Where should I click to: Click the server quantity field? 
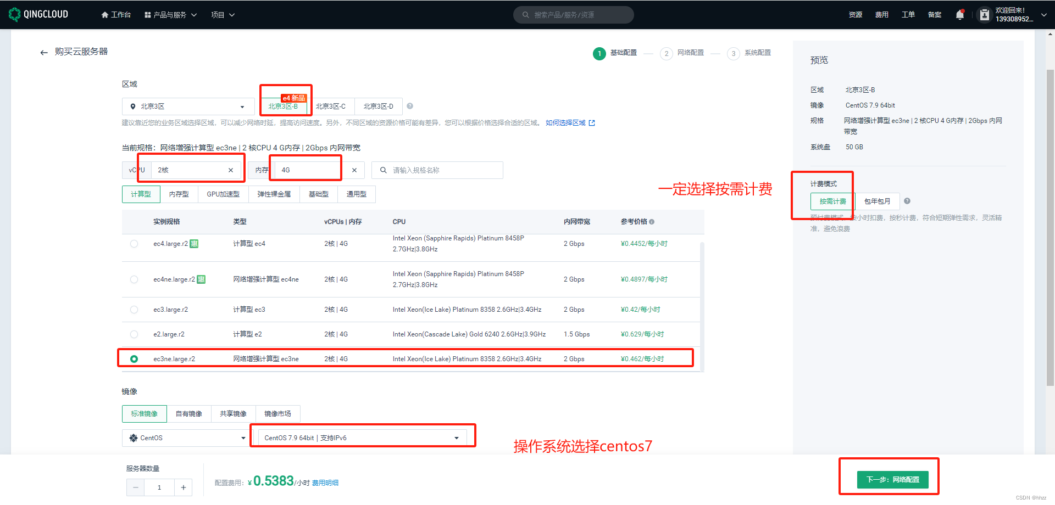pos(159,487)
